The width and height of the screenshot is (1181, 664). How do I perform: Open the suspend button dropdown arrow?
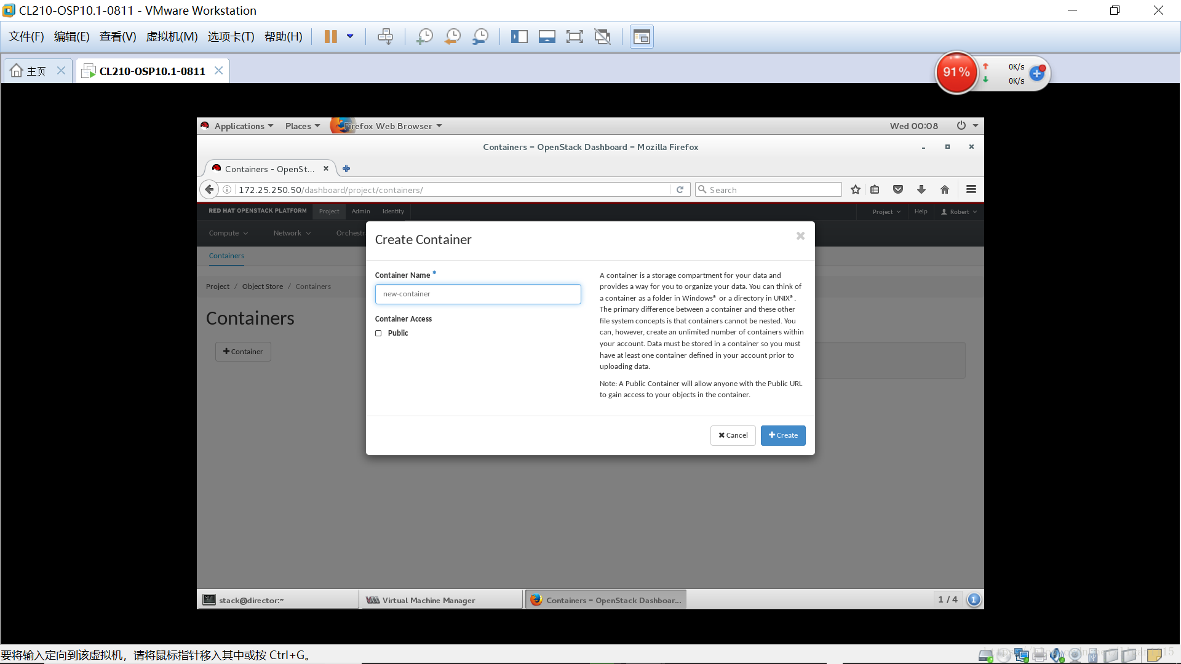tap(351, 36)
